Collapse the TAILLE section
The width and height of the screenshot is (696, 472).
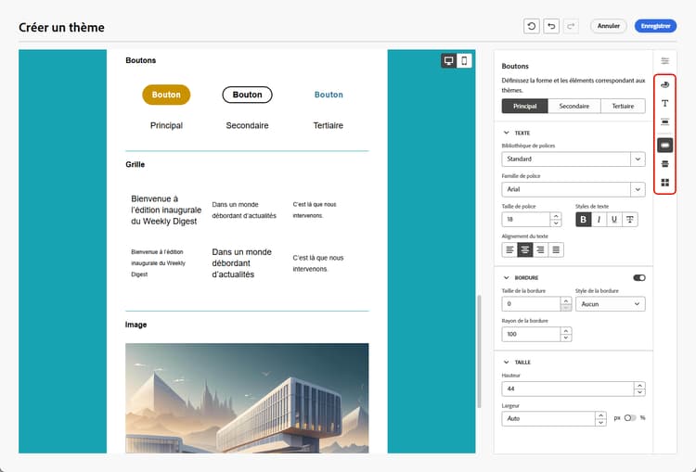click(x=507, y=362)
